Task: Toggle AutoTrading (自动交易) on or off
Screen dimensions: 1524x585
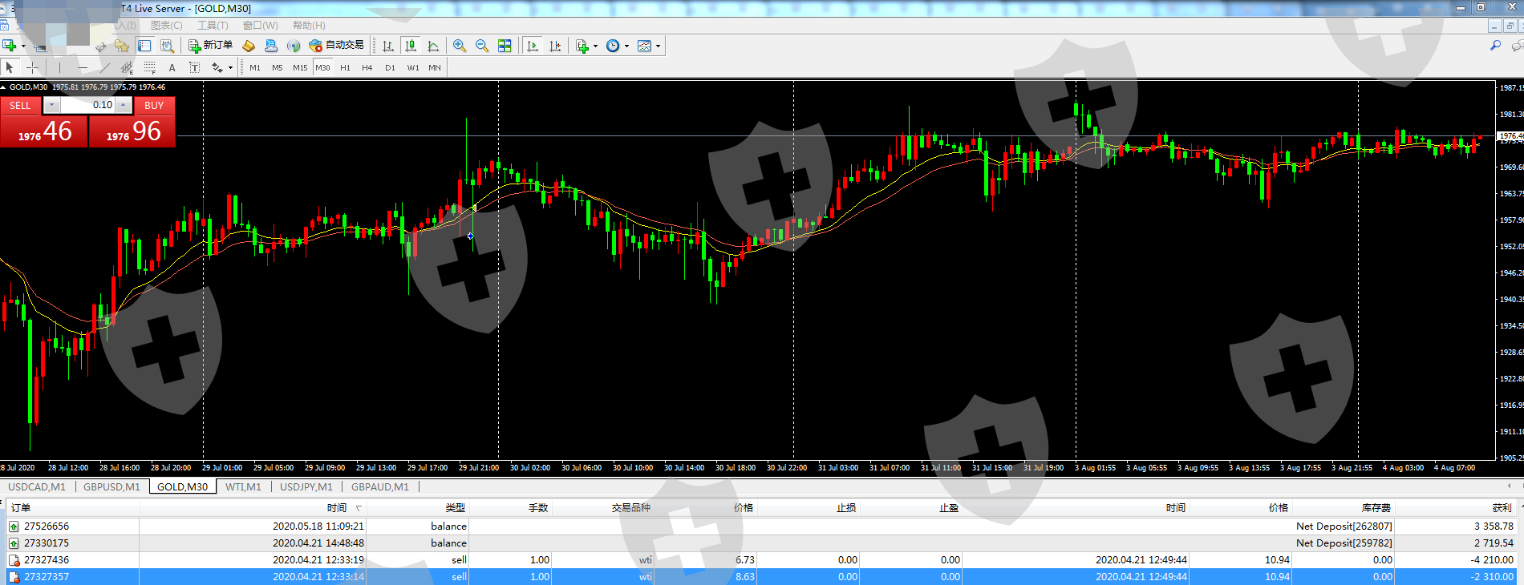Action: click(336, 46)
